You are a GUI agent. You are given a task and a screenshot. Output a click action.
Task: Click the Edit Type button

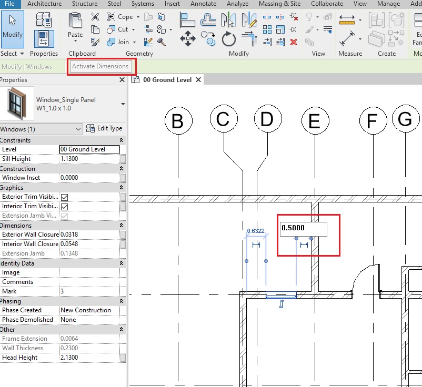104,128
